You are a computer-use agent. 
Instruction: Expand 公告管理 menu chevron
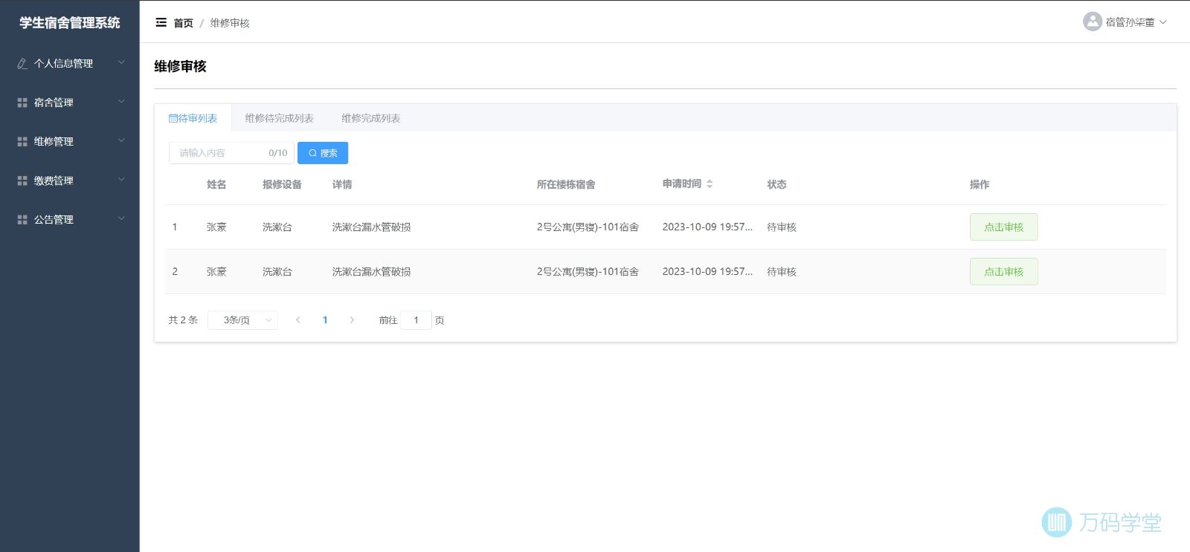click(x=121, y=218)
